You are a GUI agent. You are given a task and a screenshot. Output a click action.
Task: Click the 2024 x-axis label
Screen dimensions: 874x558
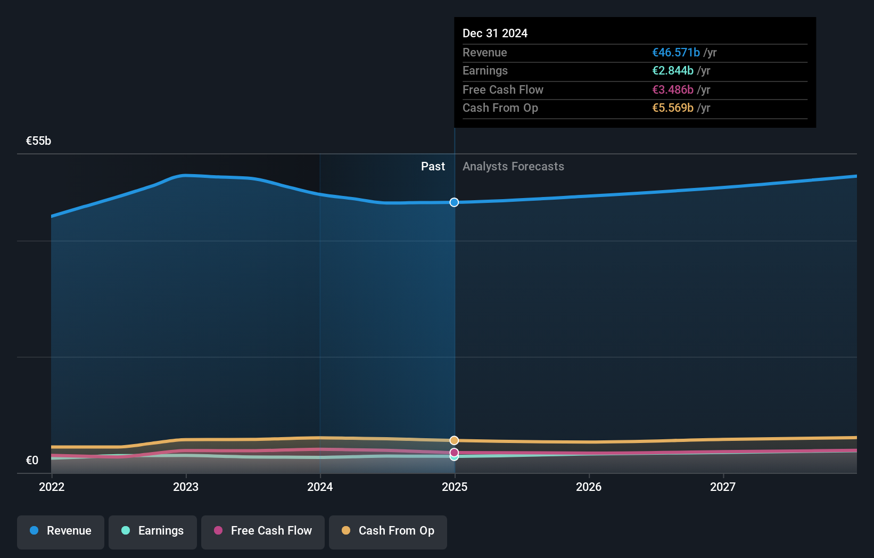tap(320, 487)
